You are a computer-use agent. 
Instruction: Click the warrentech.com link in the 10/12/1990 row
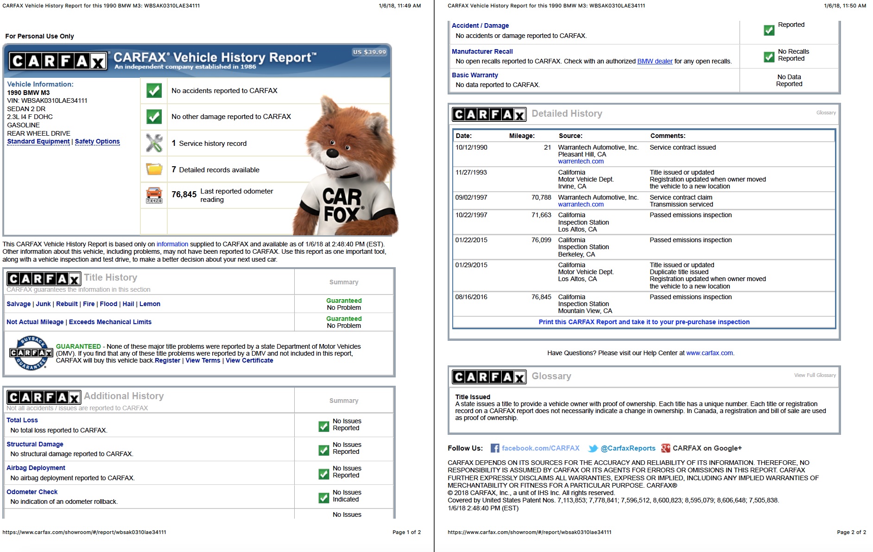[581, 161]
